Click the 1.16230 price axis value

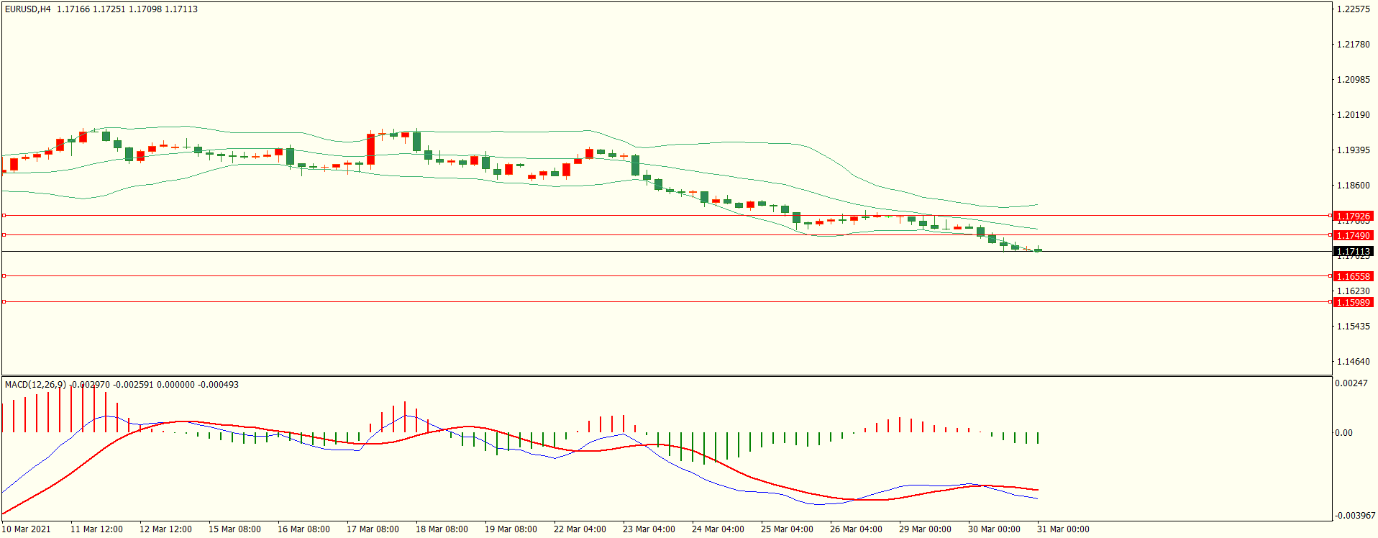(x=1354, y=291)
